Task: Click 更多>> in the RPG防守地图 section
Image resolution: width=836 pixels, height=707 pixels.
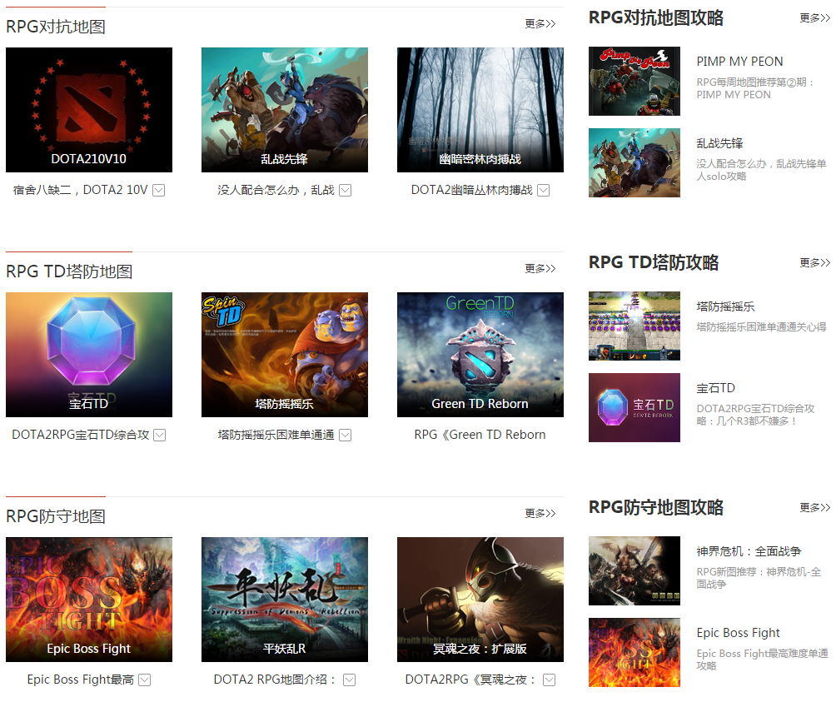Action: [x=540, y=514]
